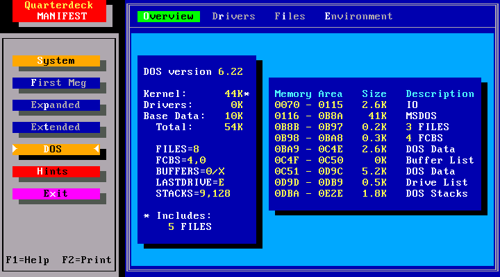Viewport: 500px width, 277px height.
Task: Click the 5 FILES footnote entry
Action: tap(190, 226)
